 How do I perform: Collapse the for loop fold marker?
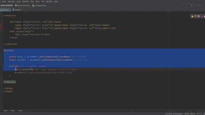(2, 66)
